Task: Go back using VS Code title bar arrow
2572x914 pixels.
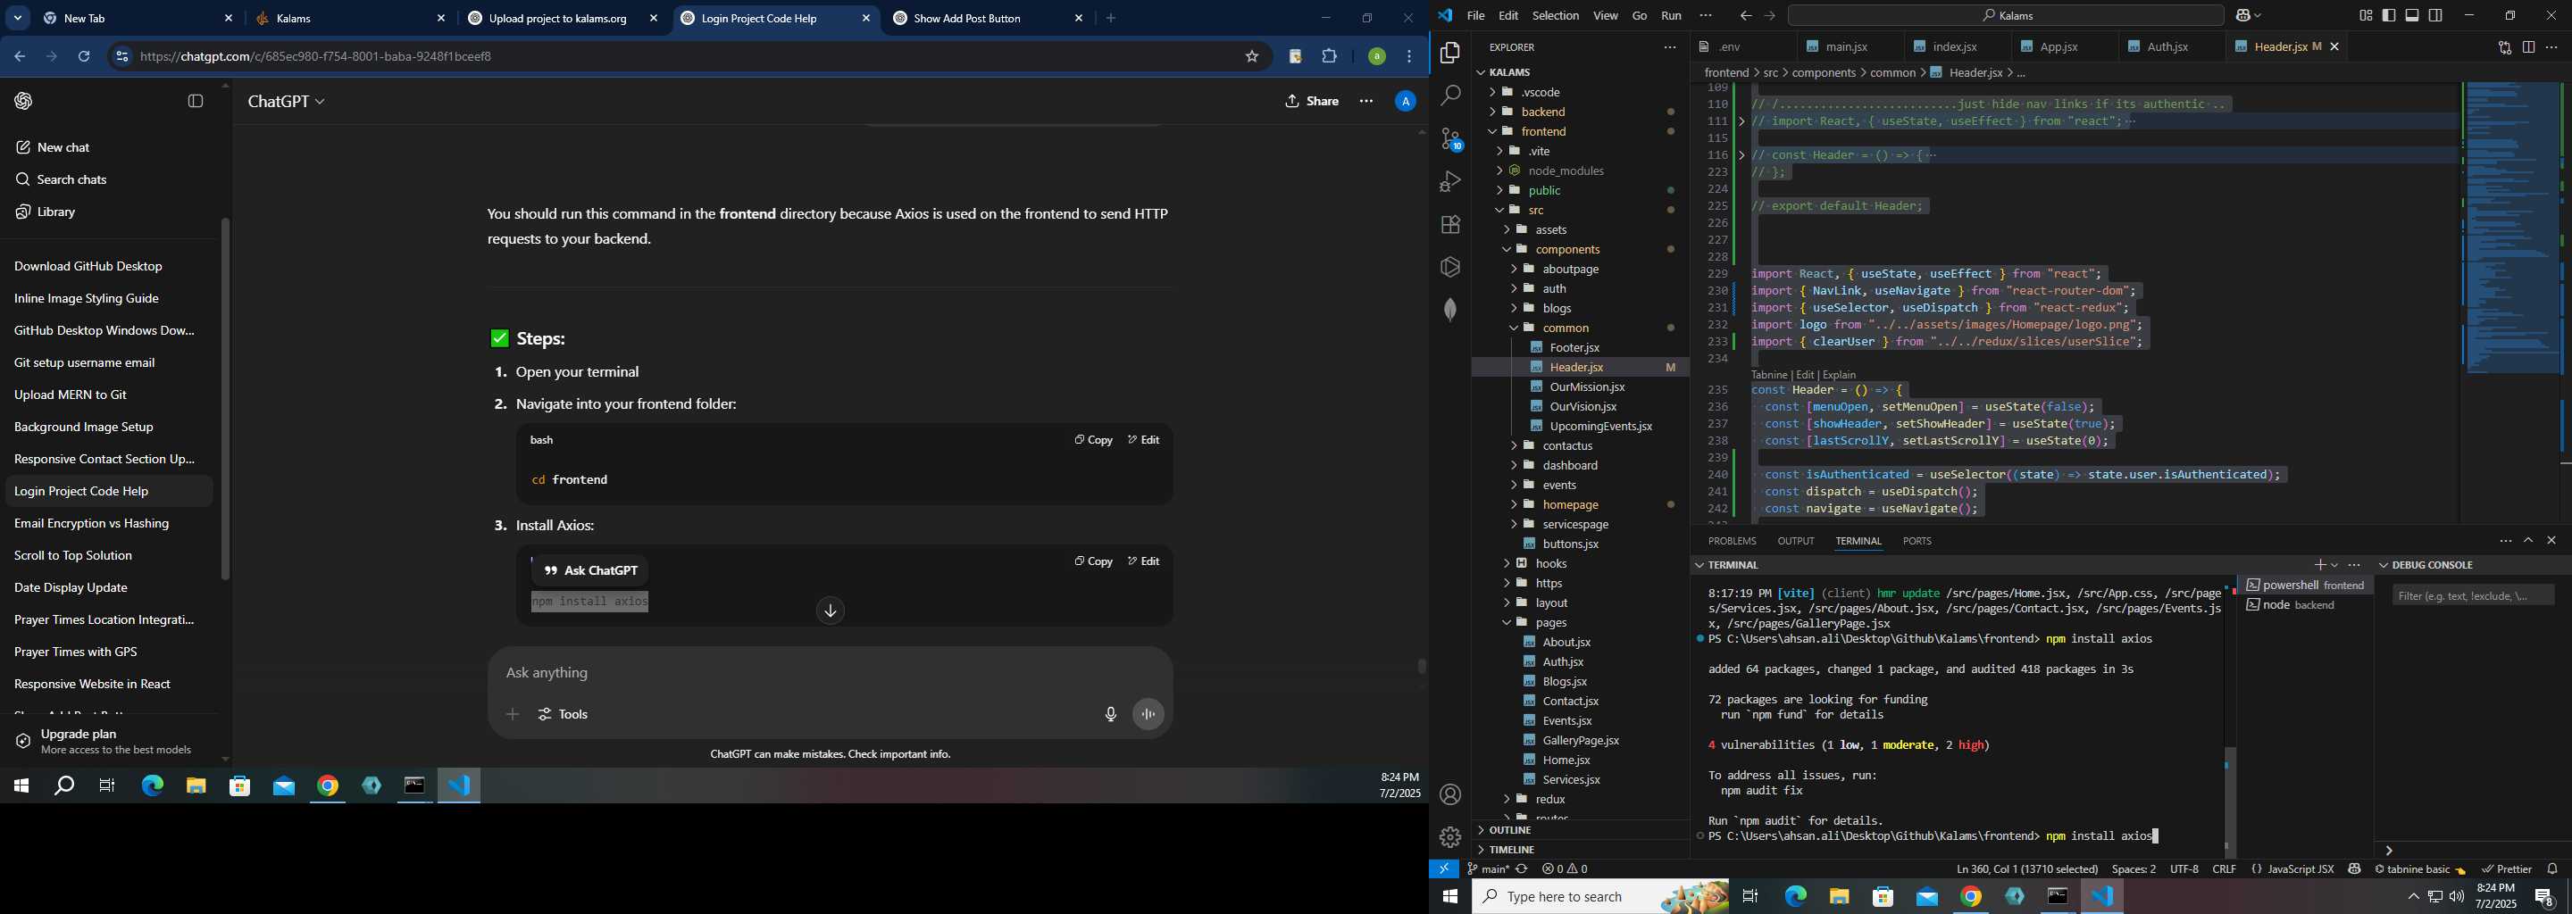Action: coord(1745,16)
